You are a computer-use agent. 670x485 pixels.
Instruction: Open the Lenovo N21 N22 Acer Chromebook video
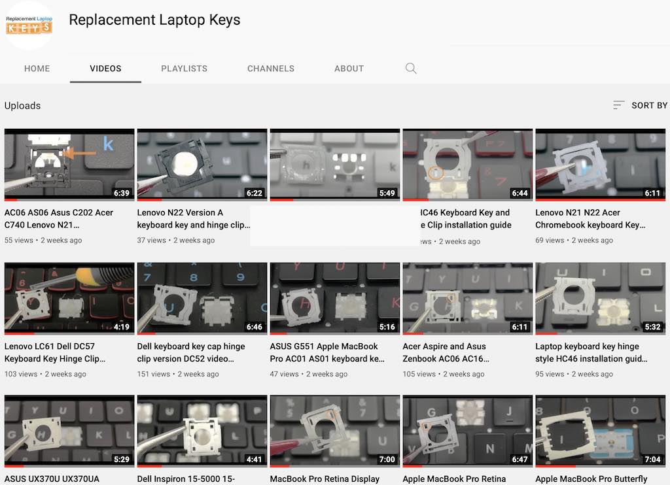pos(590,218)
